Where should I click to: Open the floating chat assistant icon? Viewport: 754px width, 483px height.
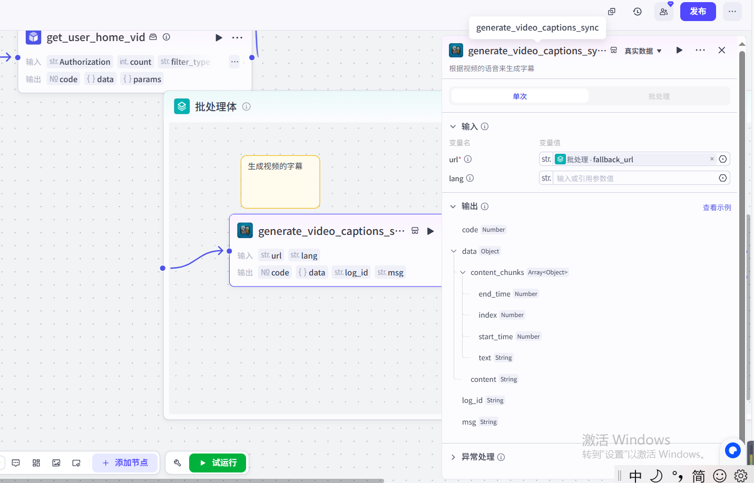coord(732,450)
